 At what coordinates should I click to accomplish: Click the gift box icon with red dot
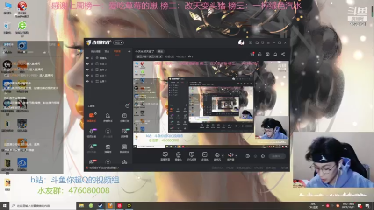(x=252, y=54)
